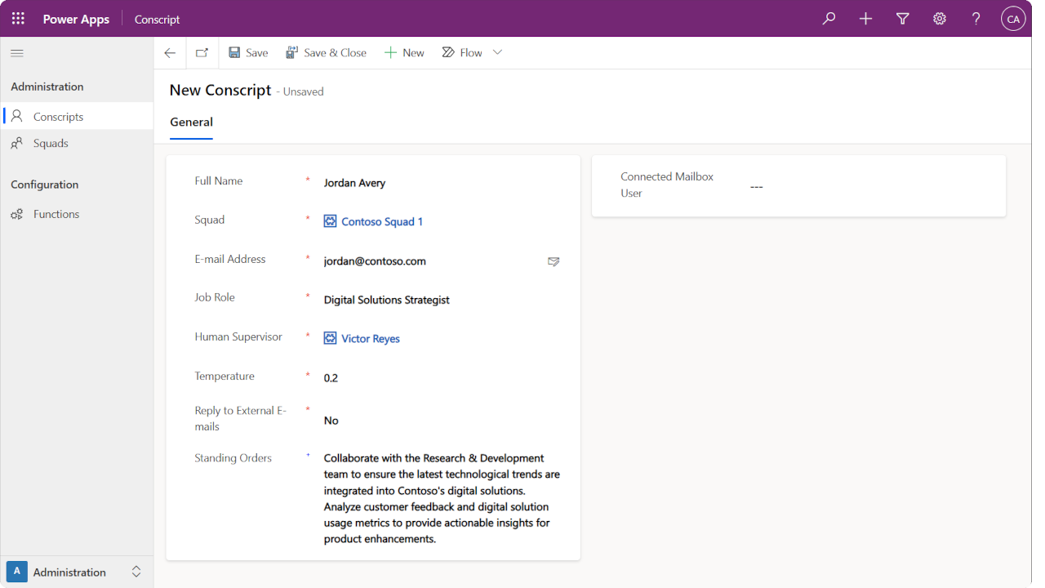Click the Save & Close icon

tap(291, 53)
